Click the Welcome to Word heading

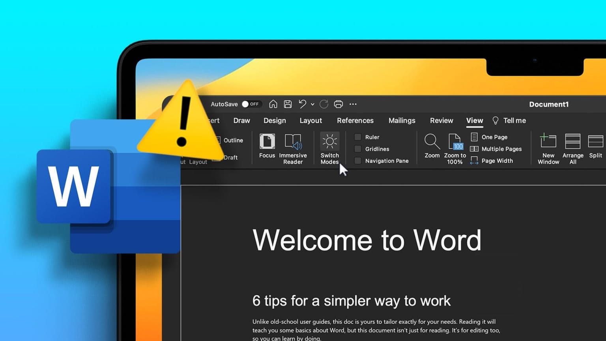(367, 240)
